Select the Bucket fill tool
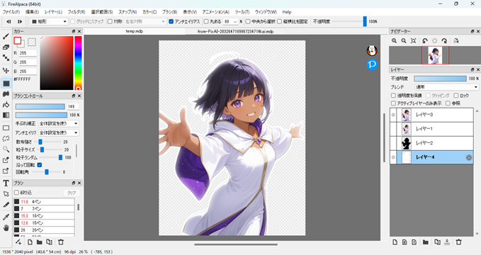The image size is (481, 255). coord(6,105)
